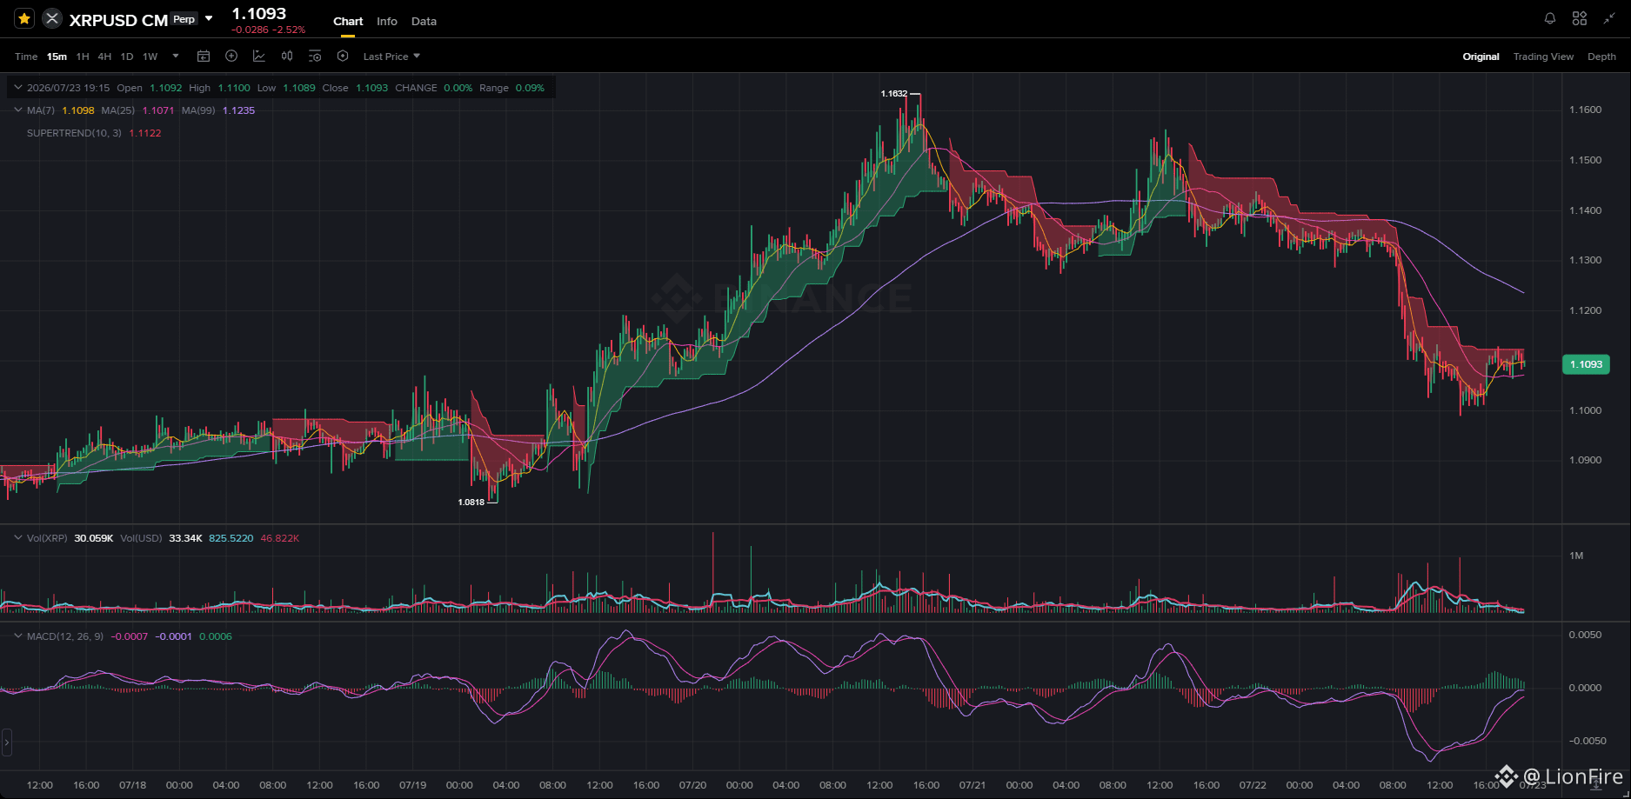Click the MACD(12, 26, 9) label

point(65,636)
